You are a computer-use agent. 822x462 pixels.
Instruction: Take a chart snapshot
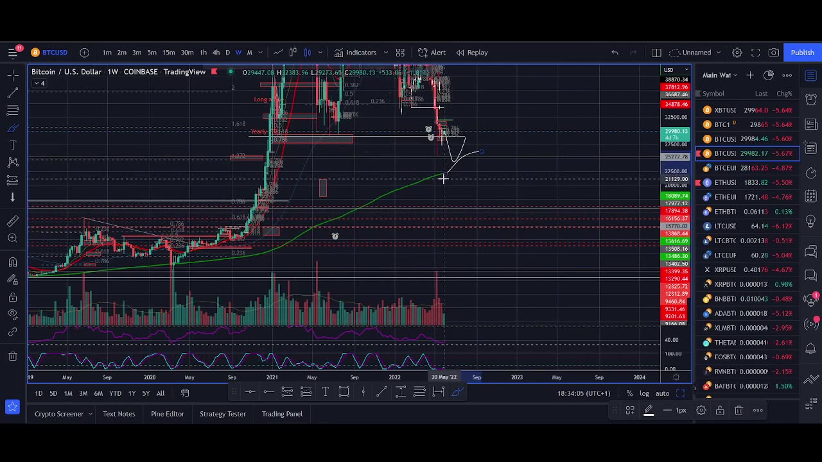[x=774, y=53]
